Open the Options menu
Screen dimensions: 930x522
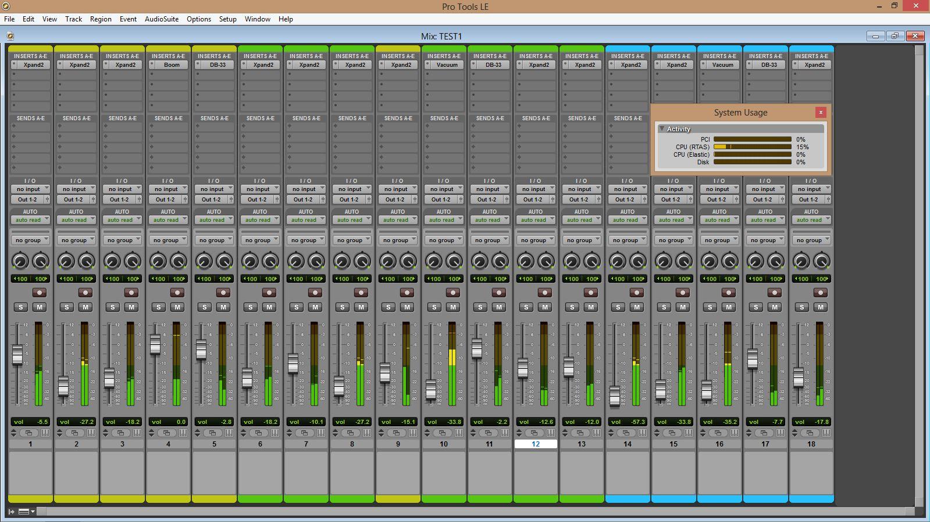(x=199, y=19)
